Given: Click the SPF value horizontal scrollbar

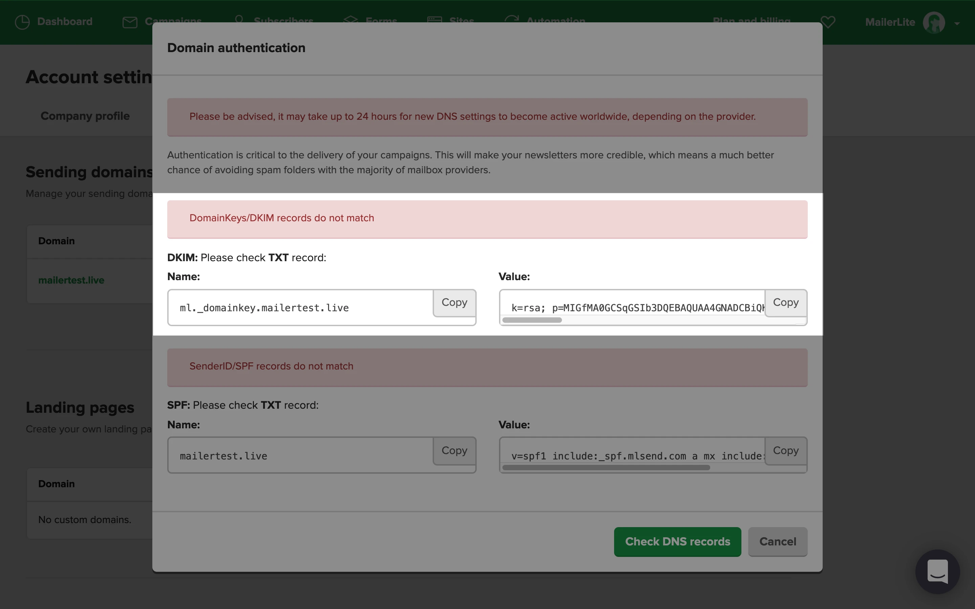Looking at the screenshot, I should coord(606,468).
